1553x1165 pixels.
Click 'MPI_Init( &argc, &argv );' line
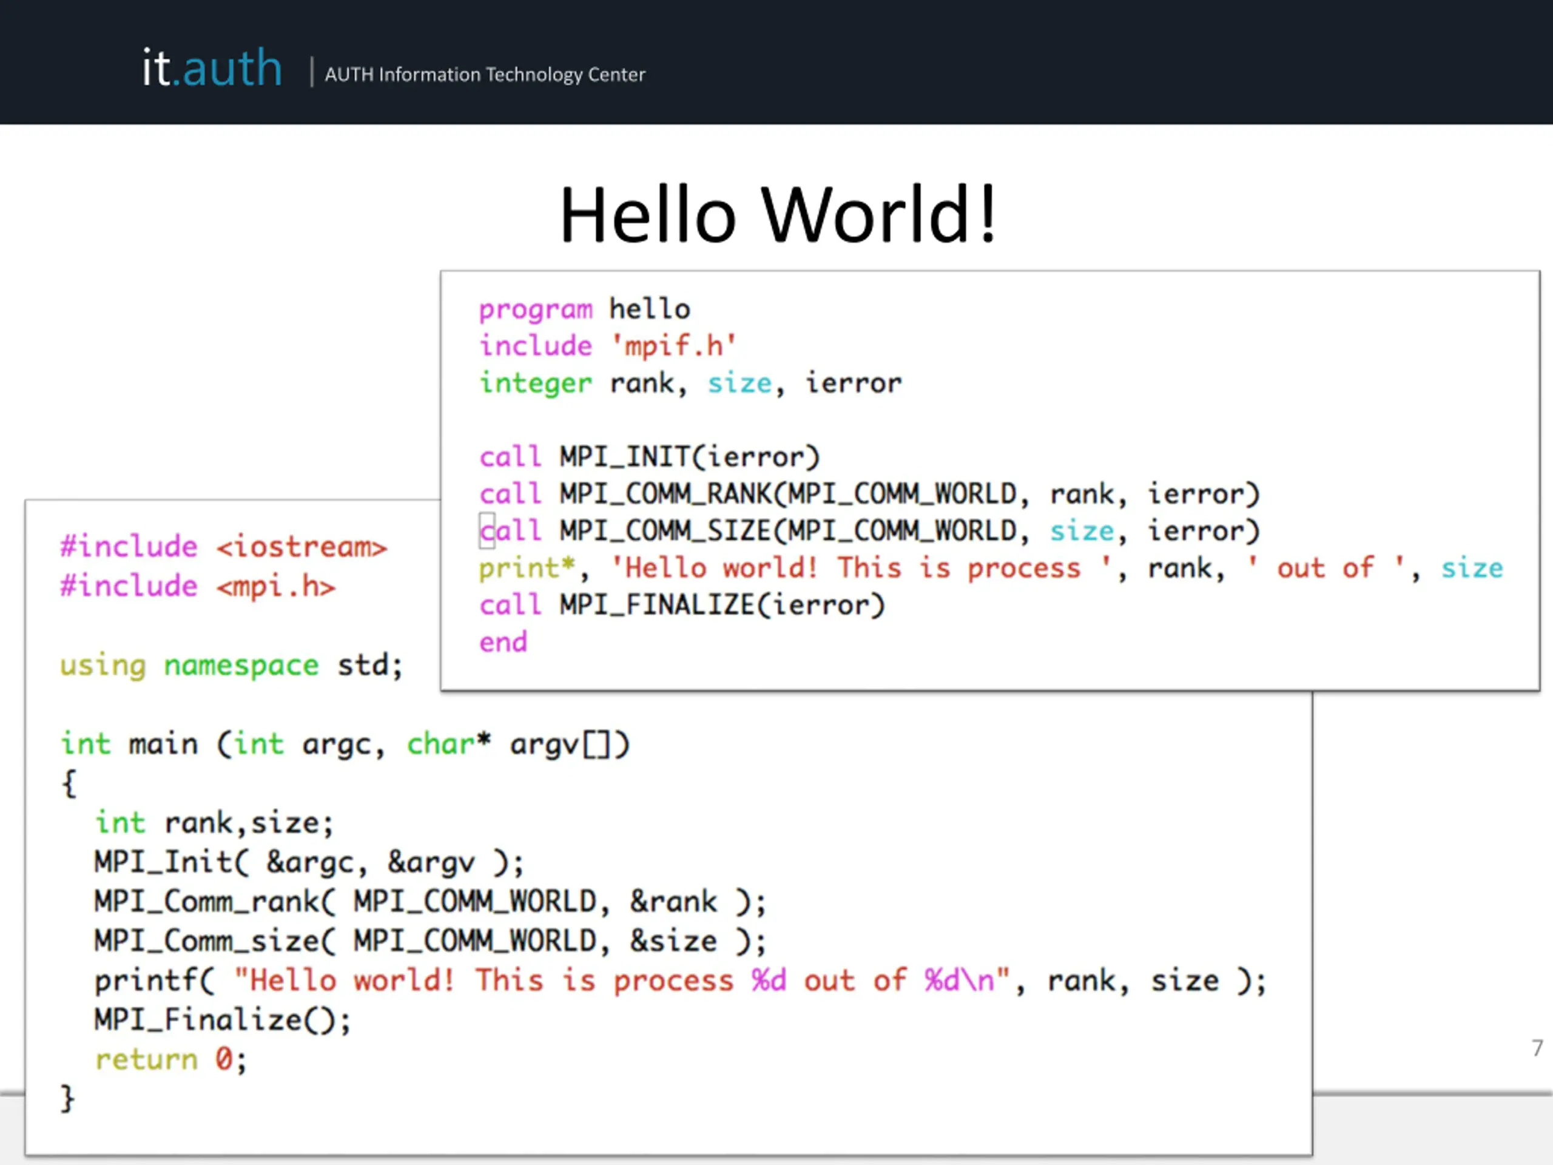point(309,862)
